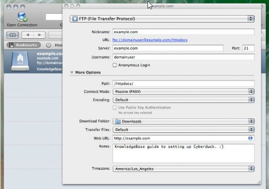269x189 pixels.
Task: Click the window resize grip in the corner
Action: click(259, 182)
